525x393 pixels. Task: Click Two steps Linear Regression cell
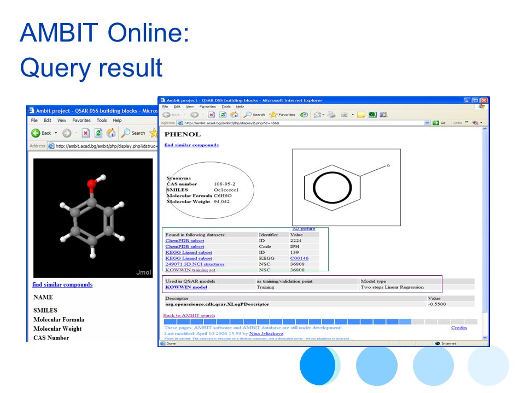point(392,287)
